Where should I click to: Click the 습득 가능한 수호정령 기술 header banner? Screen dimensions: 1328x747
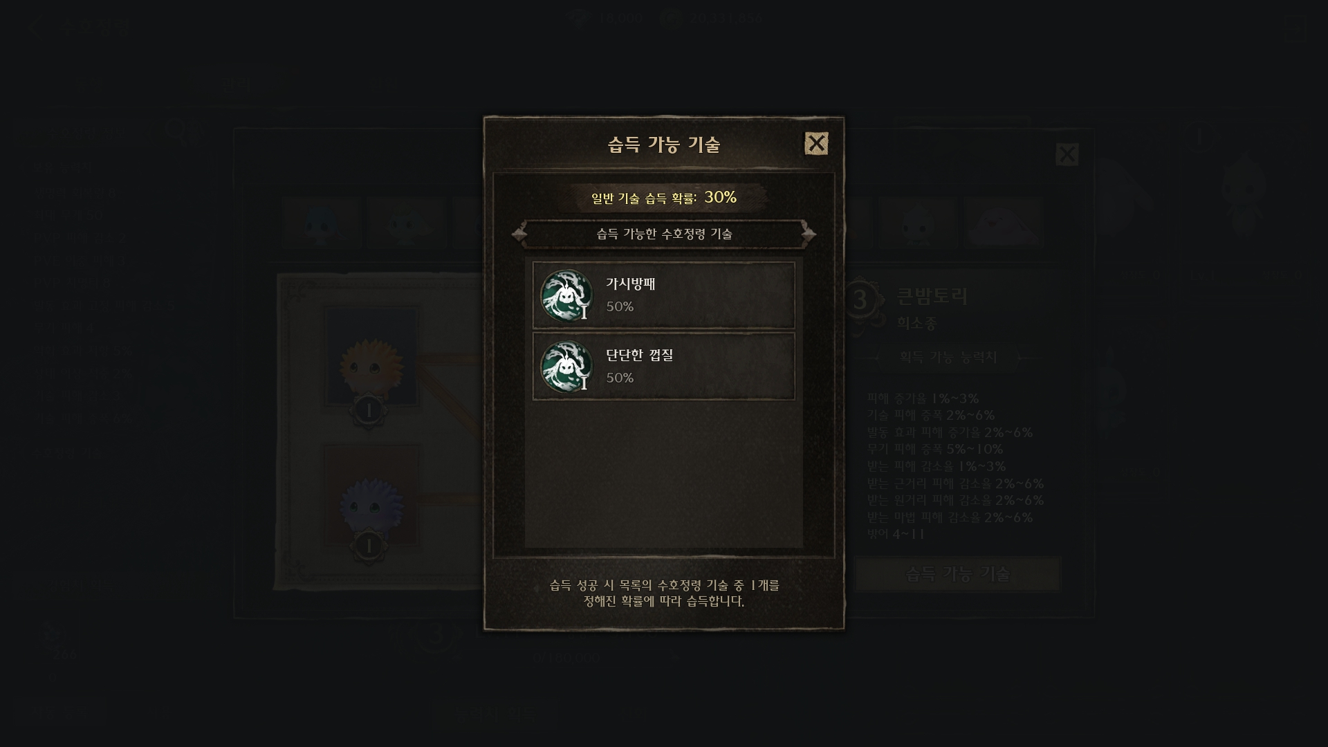click(664, 234)
